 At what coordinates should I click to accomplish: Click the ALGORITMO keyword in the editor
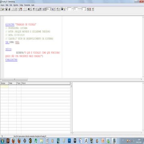tap(10, 25)
